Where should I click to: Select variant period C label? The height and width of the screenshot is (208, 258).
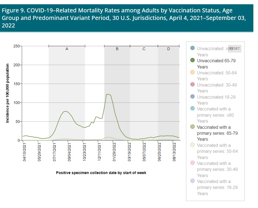point(144,49)
